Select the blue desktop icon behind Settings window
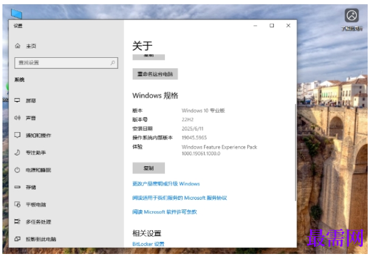Image resolution: width=375 pixels, height=257 pixels. 16,13
